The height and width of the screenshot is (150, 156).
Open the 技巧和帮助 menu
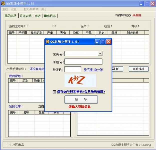(31, 9)
